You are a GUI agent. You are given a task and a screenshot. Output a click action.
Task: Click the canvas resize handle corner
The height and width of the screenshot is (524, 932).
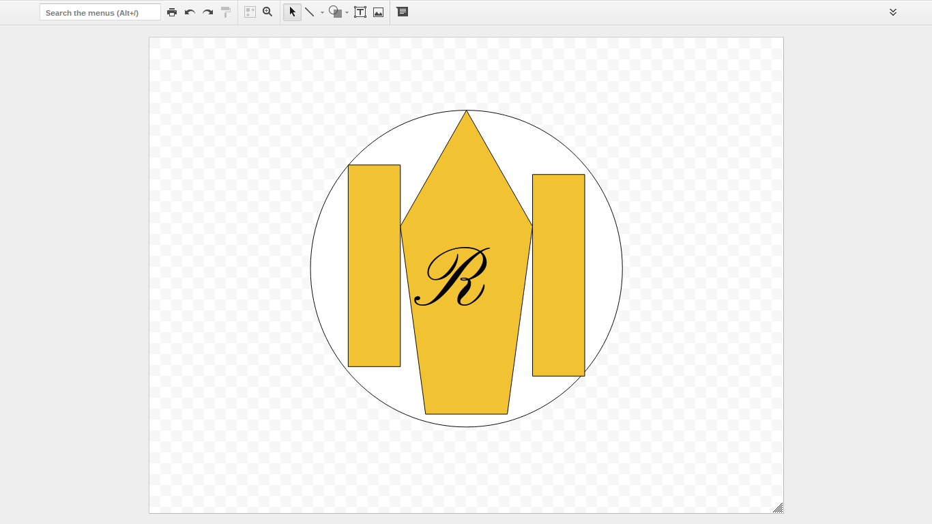pyautogui.click(x=778, y=508)
